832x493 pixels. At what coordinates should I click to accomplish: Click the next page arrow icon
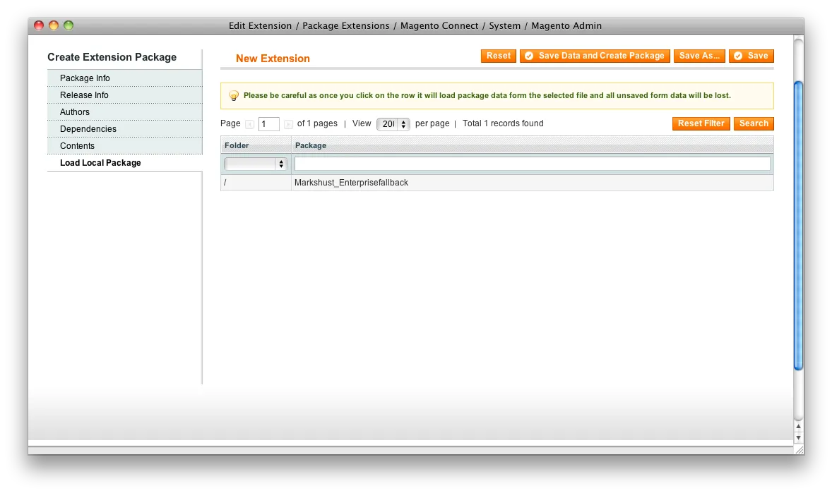(x=287, y=123)
